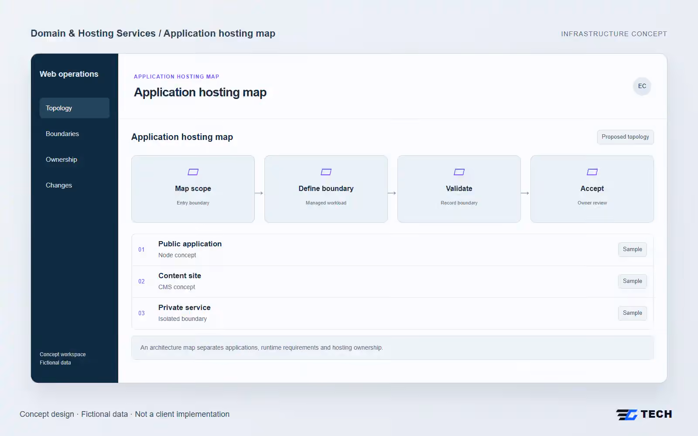Viewport: 698px width, 436px height.
Task: Click the Map scope card icon
Action: 193,172
